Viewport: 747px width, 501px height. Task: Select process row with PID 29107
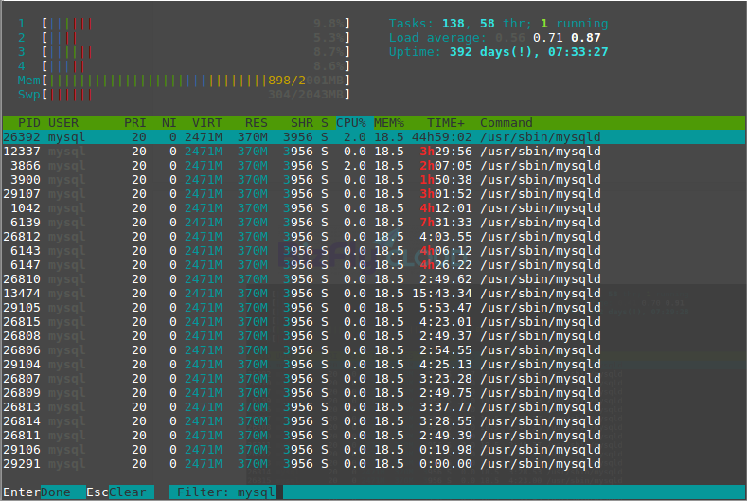click(x=373, y=194)
